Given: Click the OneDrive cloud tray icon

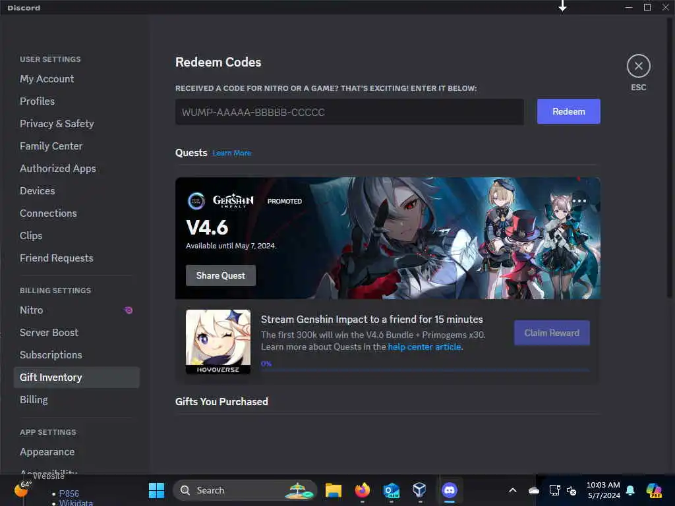Looking at the screenshot, I should (x=534, y=490).
